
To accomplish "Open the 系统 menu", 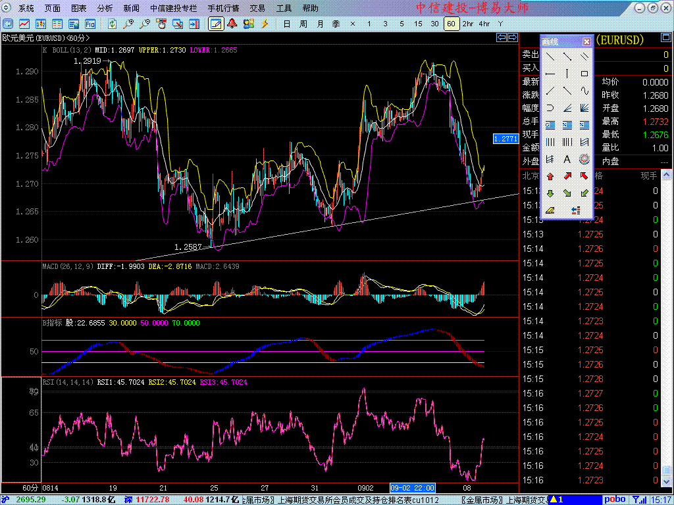I will [x=26, y=9].
